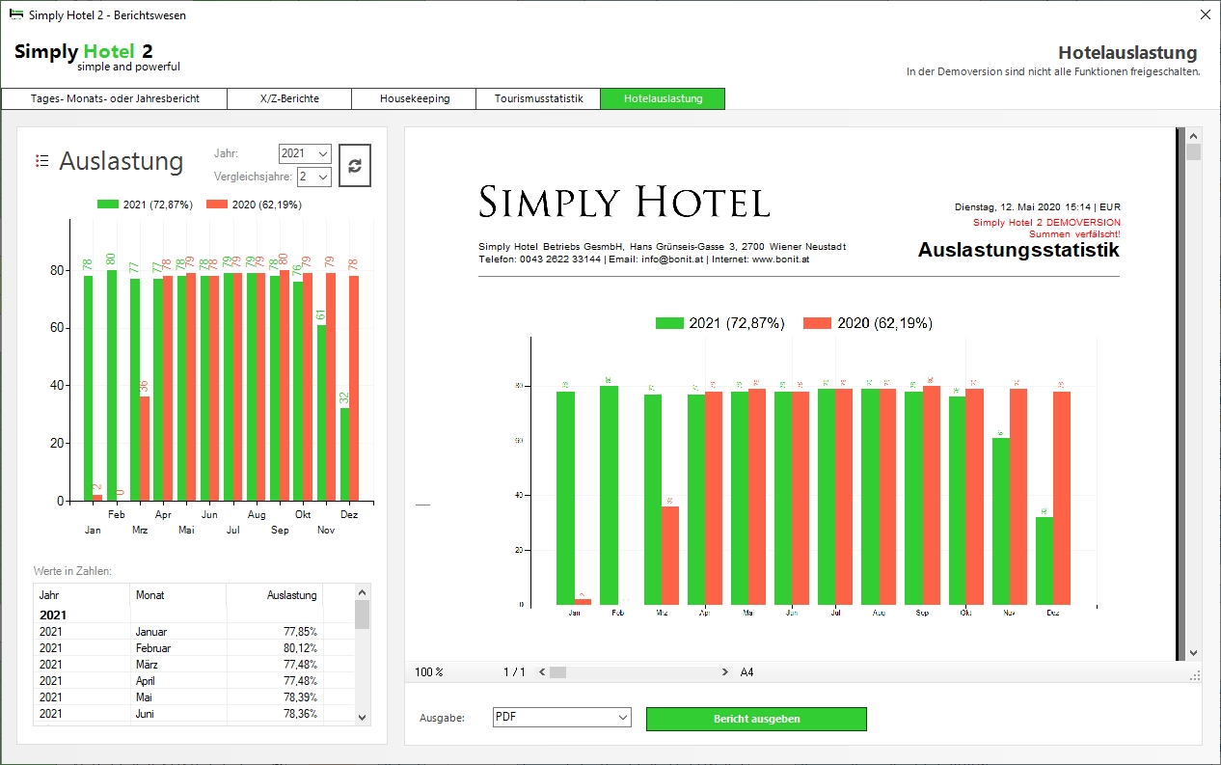
Task: Click the red 2020 legend swatch in left chart
Action: tap(217, 205)
